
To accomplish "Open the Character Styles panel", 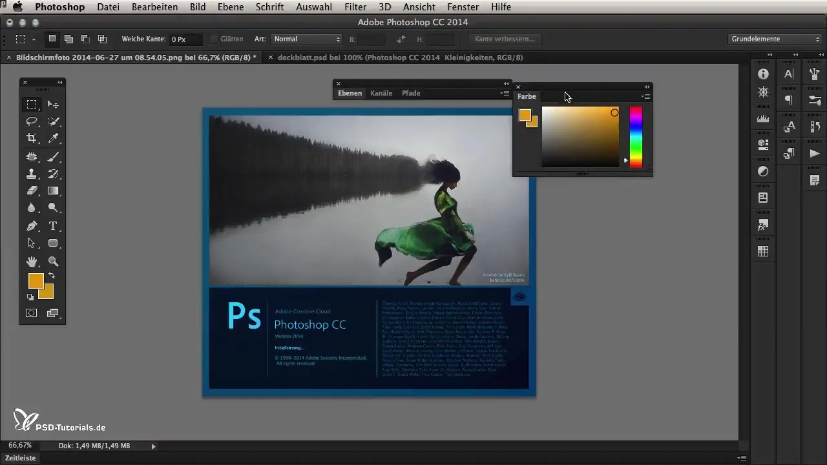I will pyautogui.click(x=789, y=127).
